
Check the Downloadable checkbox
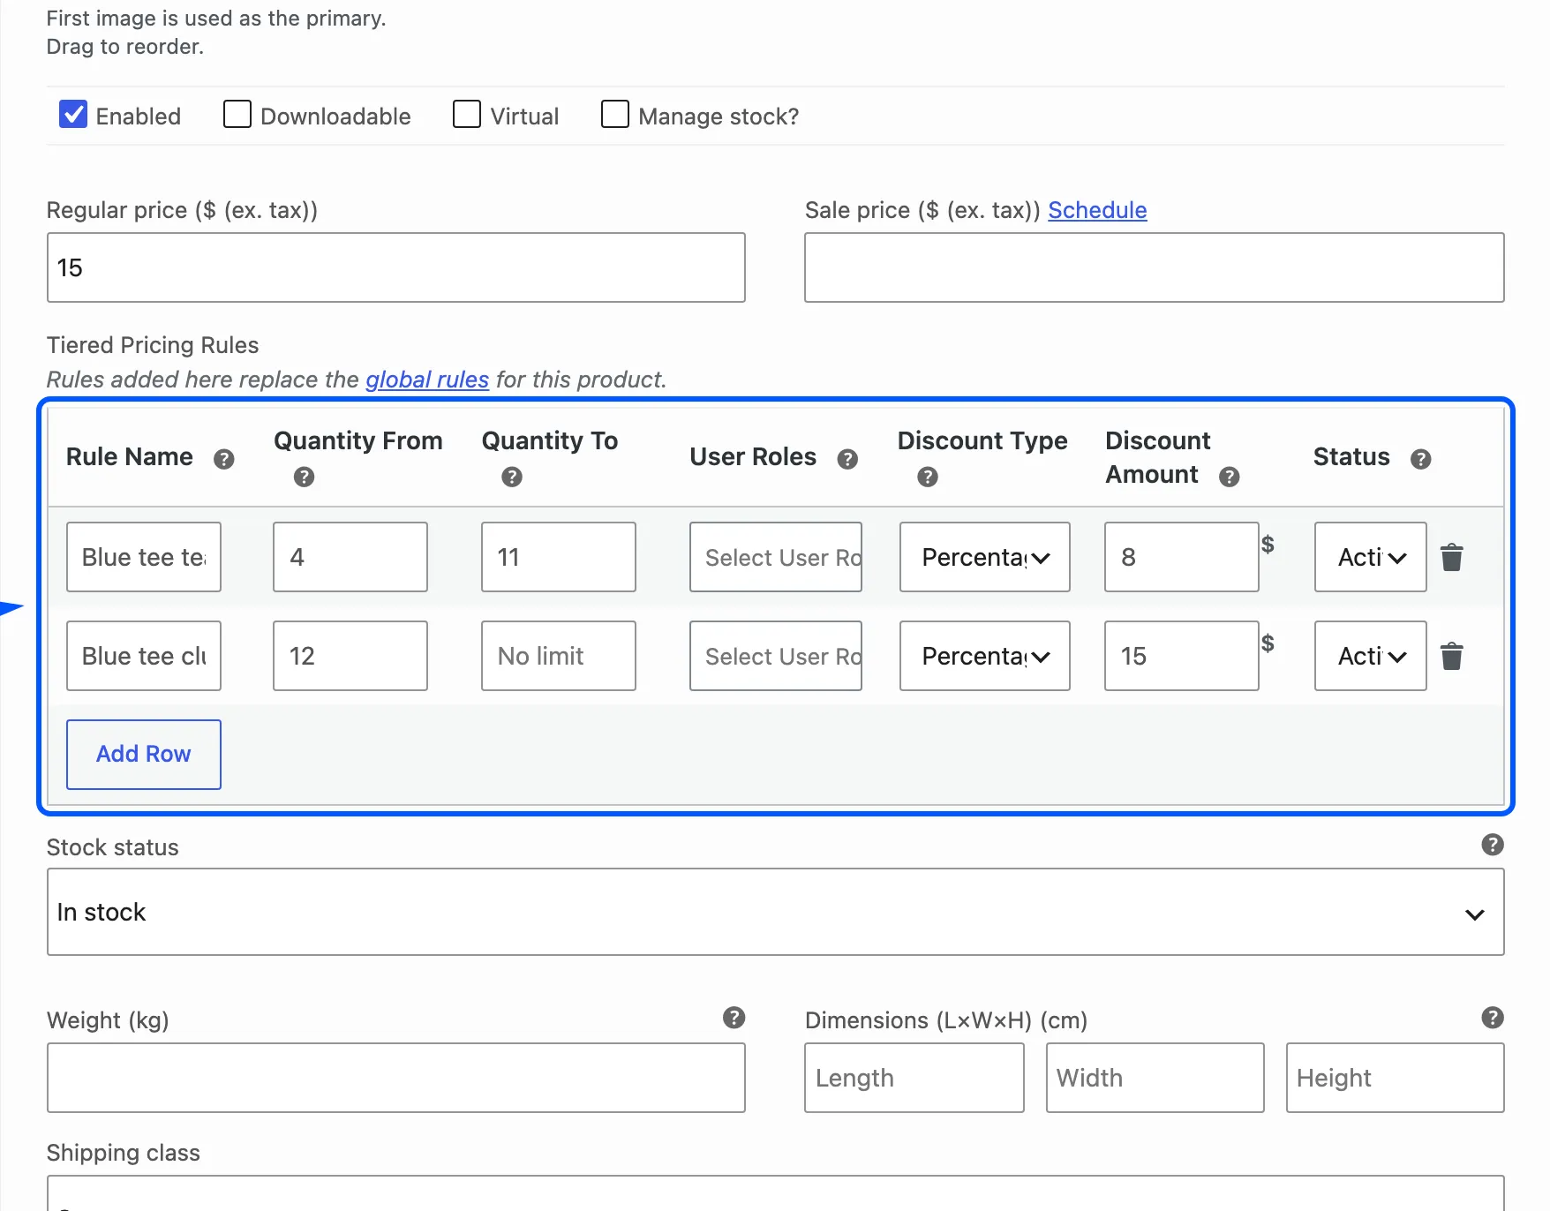click(x=237, y=114)
